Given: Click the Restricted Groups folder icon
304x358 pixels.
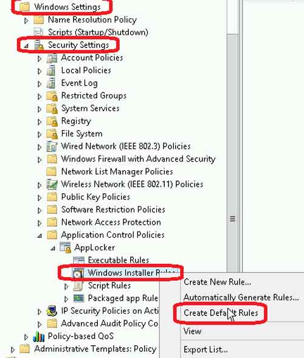Looking at the screenshot, I should [x=52, y=96].
